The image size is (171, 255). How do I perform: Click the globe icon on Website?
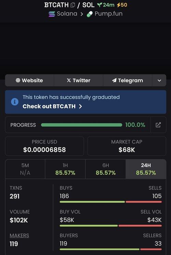[x=18, y=80]
